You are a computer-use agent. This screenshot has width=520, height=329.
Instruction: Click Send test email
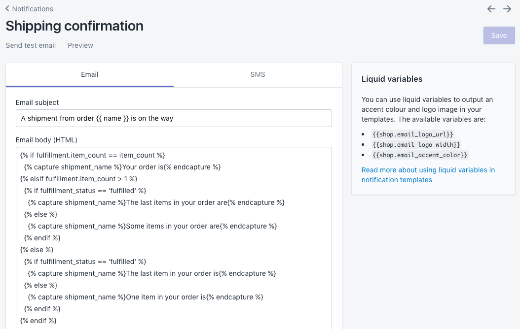point(31,45)
